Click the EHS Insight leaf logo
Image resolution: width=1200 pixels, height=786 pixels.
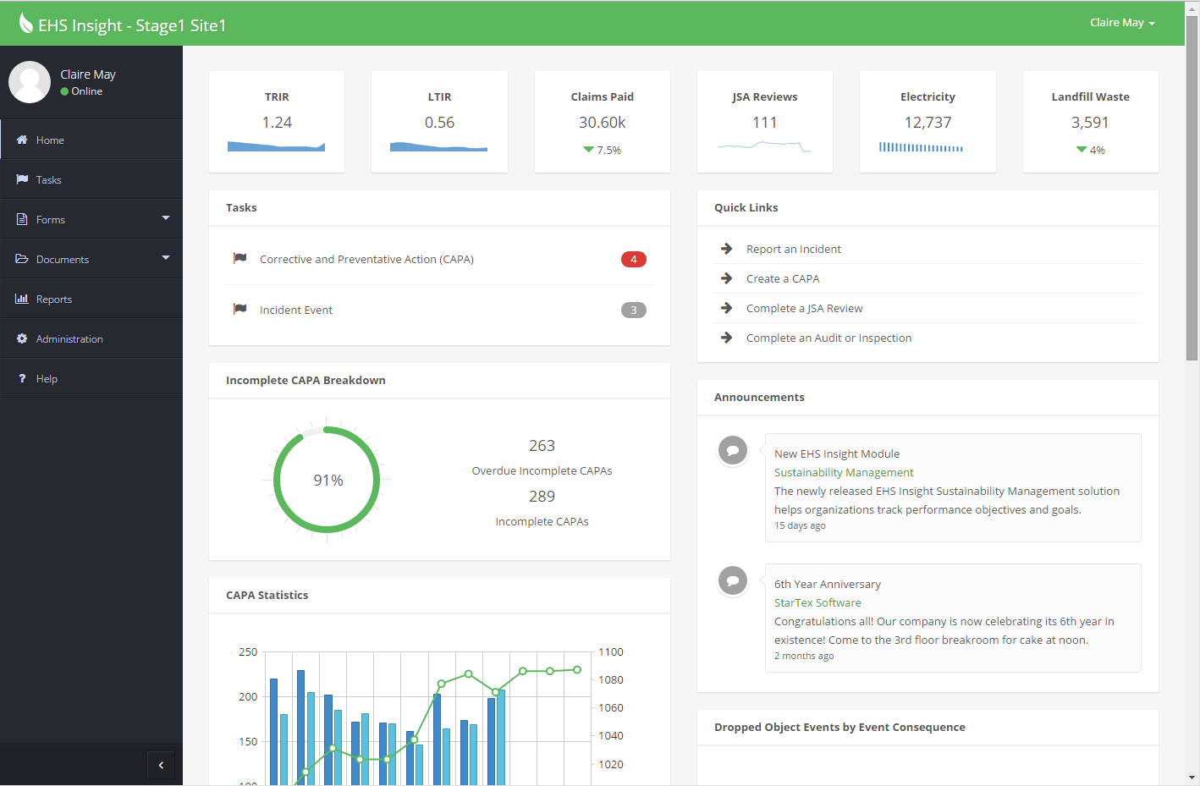(24, 22)
